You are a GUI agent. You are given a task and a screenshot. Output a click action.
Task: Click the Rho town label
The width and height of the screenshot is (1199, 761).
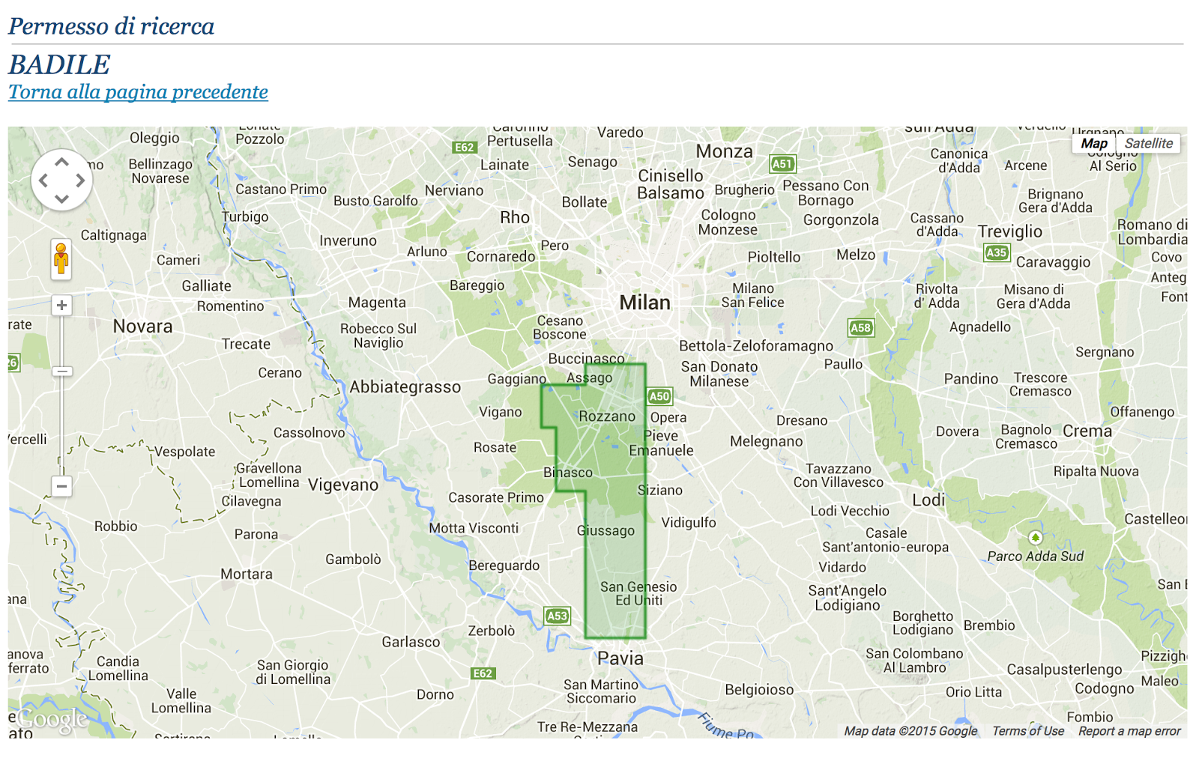pos(515,218)
